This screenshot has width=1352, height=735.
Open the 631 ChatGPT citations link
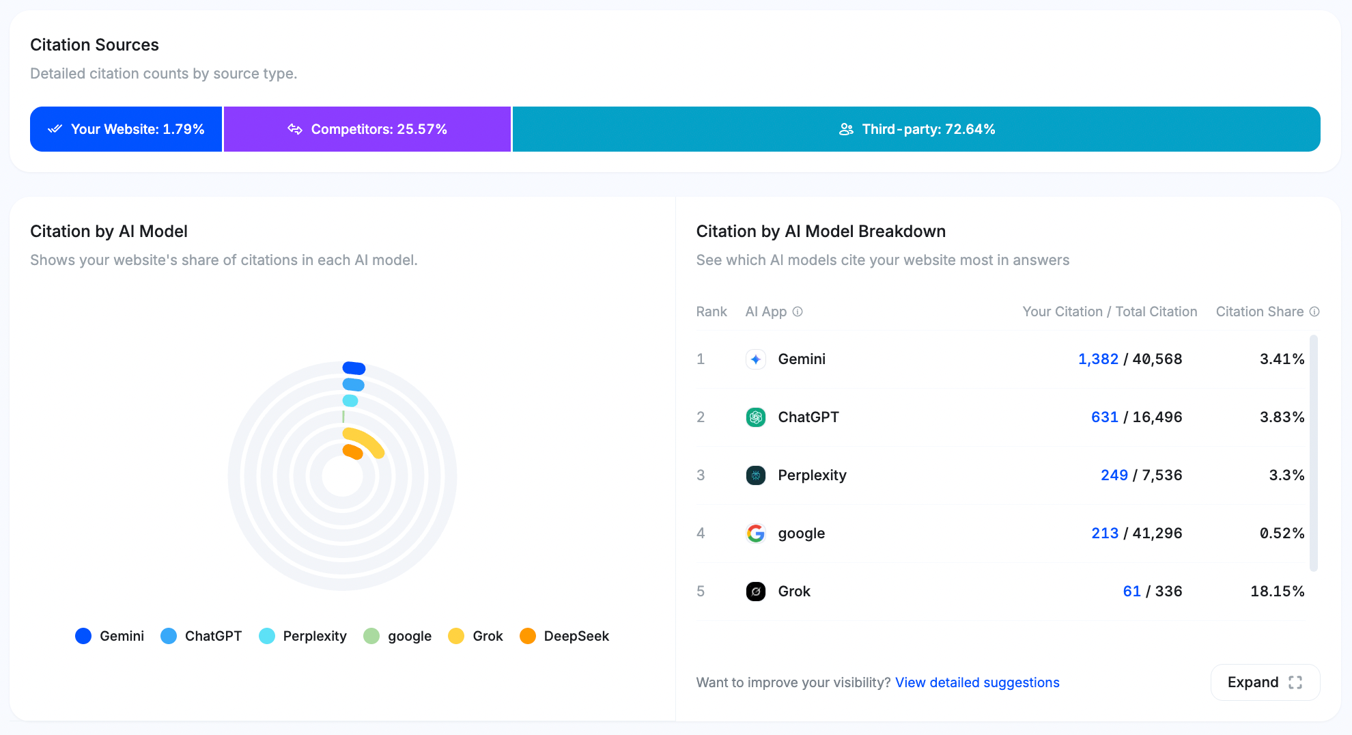tap(1105, 417)
